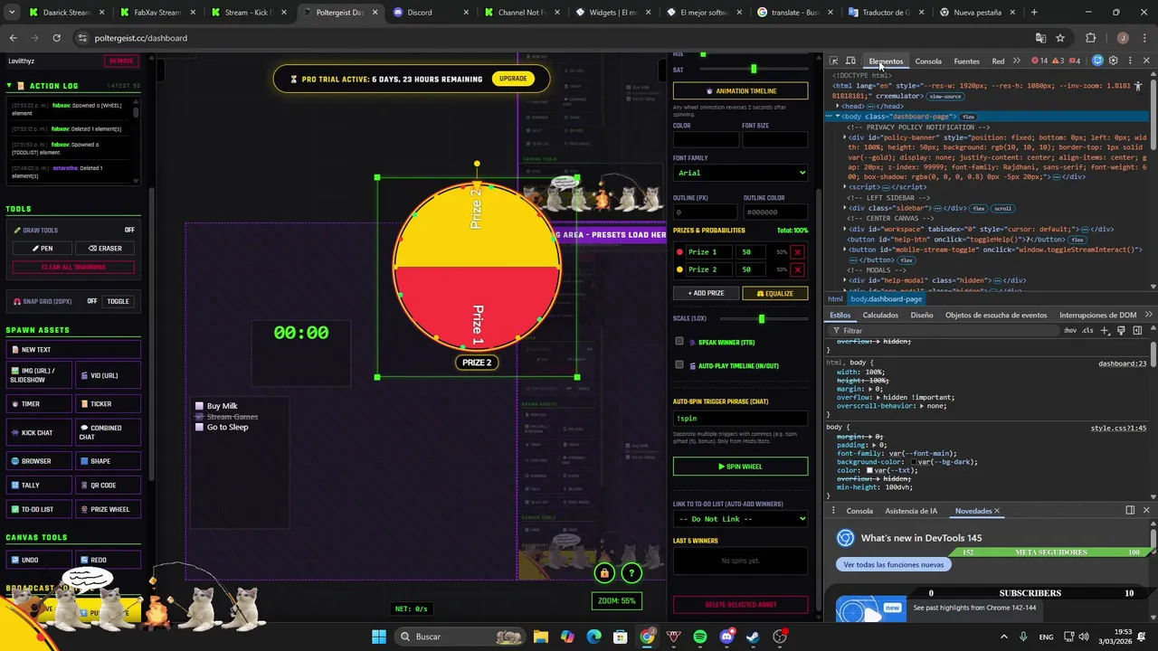Viewport: 1158px width, 651px height.
Task: Click the REDO canvas tool
Action: pos(108,560)
